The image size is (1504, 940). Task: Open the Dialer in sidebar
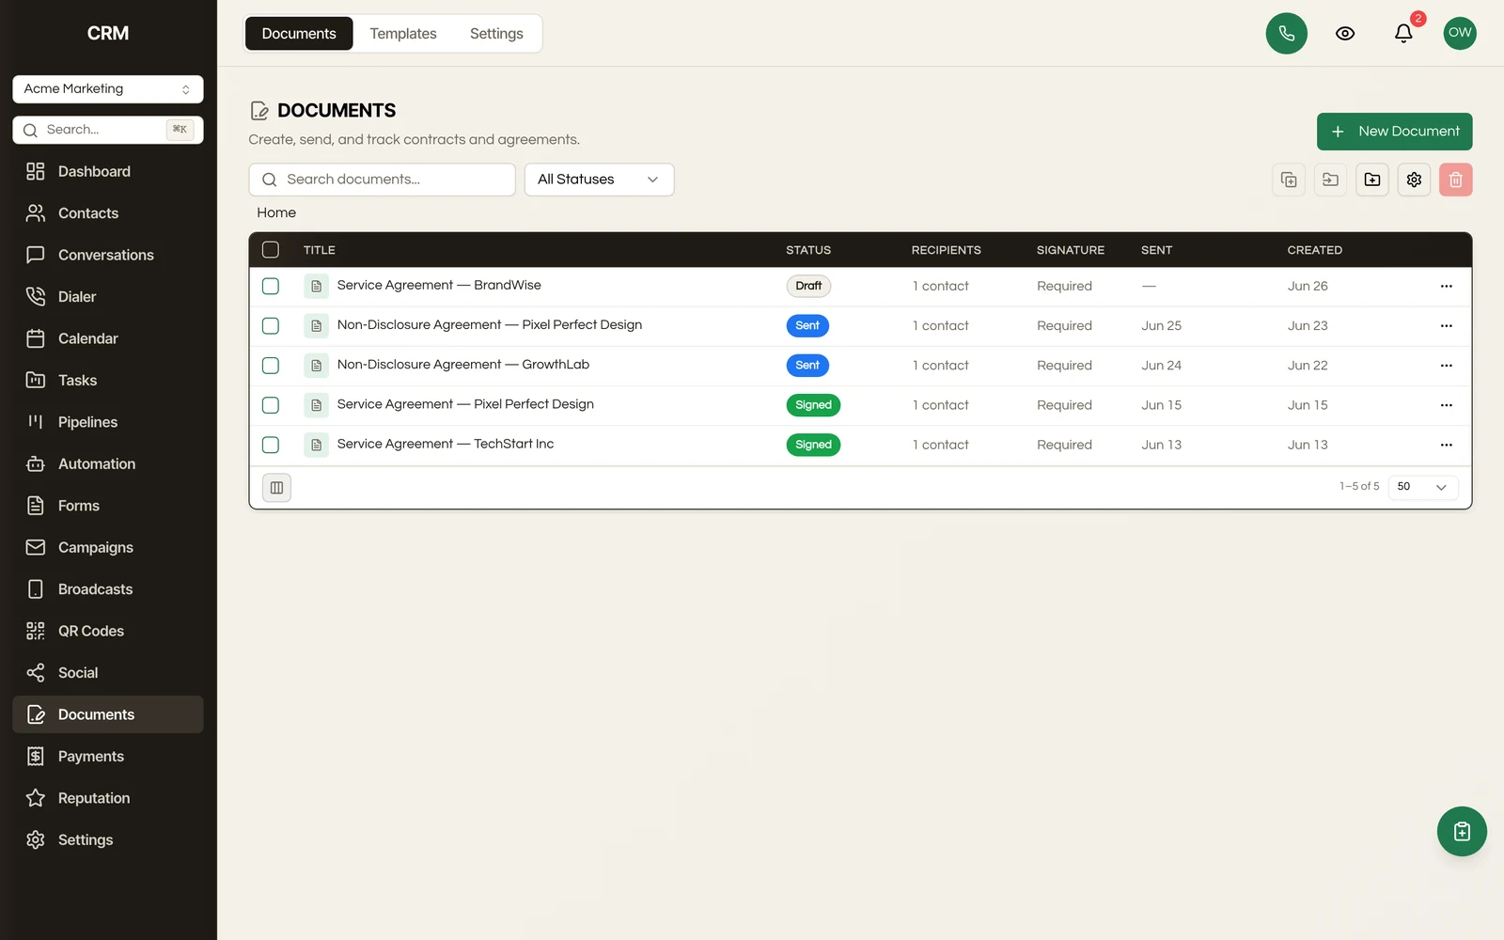point(108,297)
